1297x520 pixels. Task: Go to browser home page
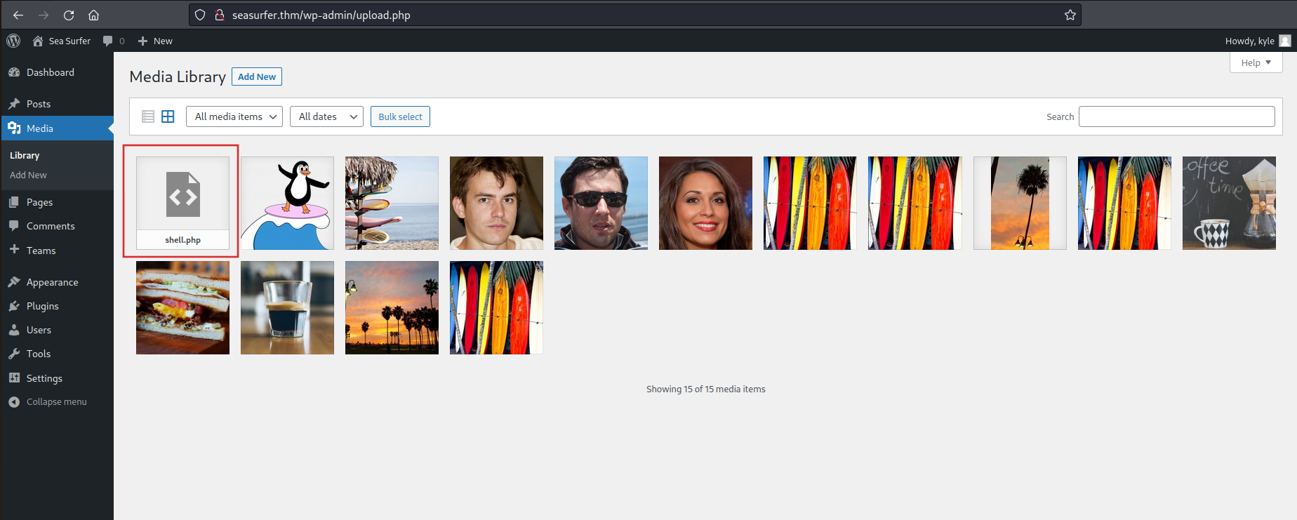click(x=93, y=15)
